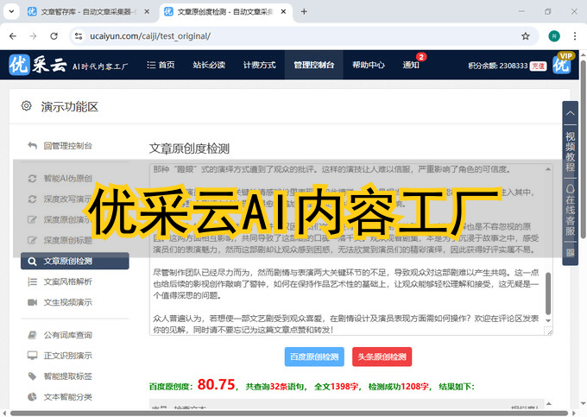Click the browser back arrow
Screen dimensions: 587x417
click(12, 36)
